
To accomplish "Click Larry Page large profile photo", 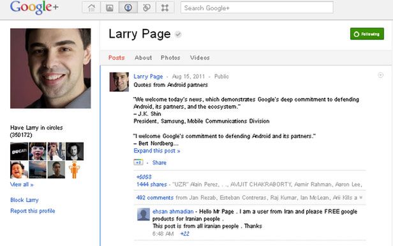I will pyautogui.click(x=50, y=68).
